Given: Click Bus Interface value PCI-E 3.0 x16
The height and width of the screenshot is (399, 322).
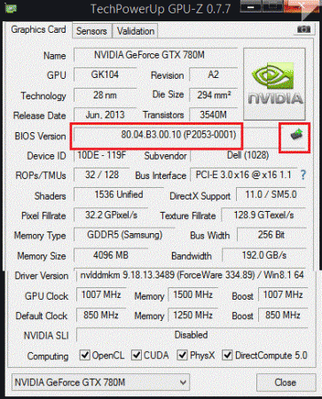Looking at the screenshot, I should [244, 175].
